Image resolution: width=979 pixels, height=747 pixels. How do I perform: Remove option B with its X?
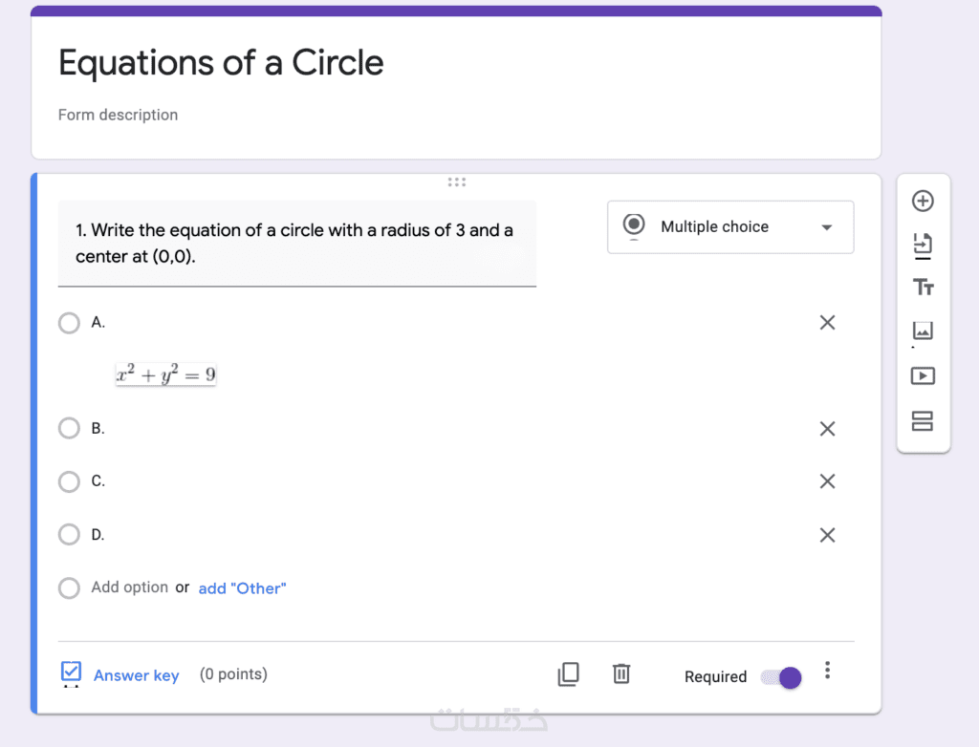pos(828,429)
